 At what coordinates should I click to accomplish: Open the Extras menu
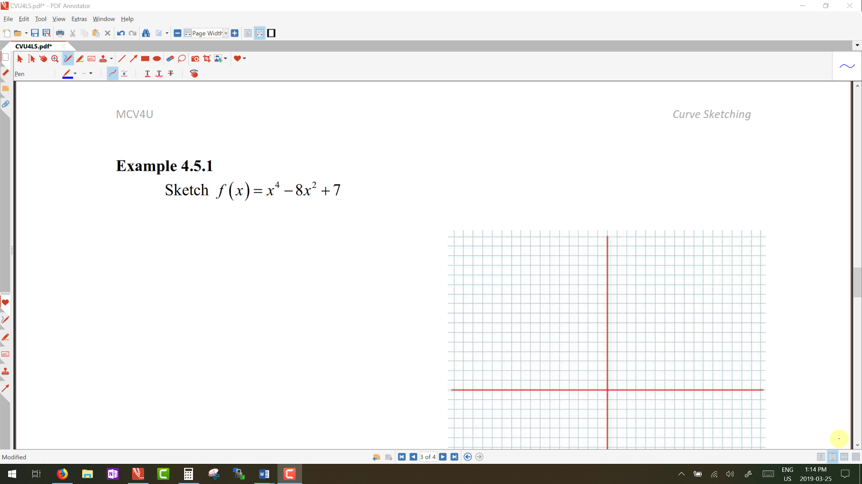pyautogui.click(x=79, y=19)
